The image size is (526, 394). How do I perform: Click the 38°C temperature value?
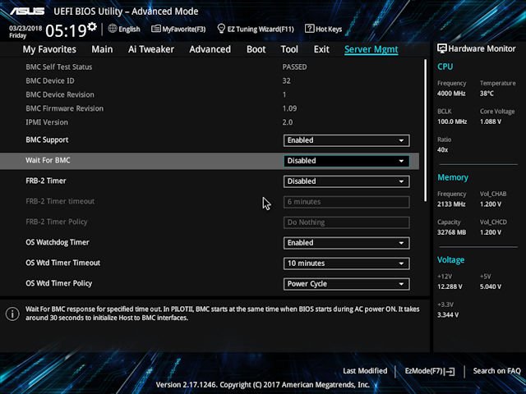[487, 94]
